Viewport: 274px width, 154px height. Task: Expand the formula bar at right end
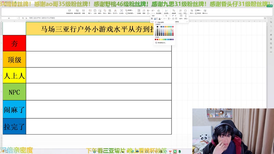coord(265,18)
